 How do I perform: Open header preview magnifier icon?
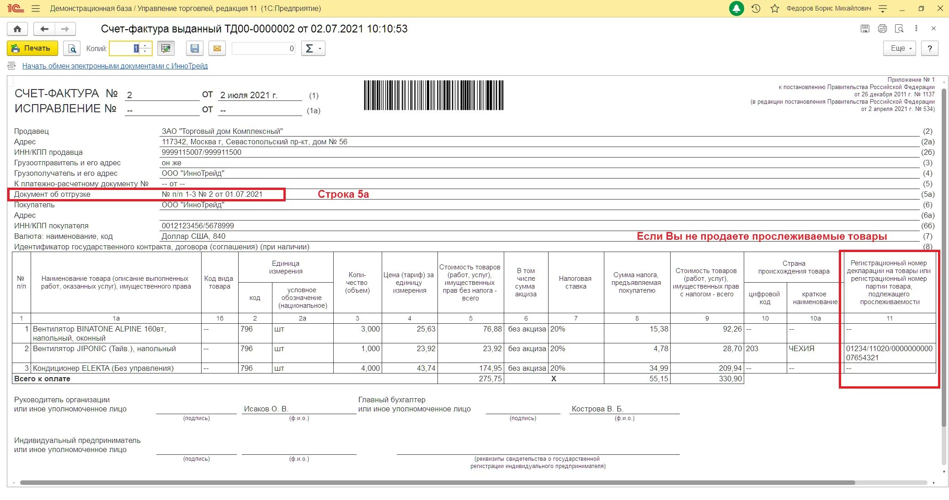[899, 28]
